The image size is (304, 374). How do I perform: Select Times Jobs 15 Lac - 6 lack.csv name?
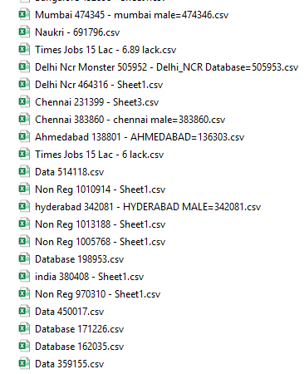pos(99,155)
